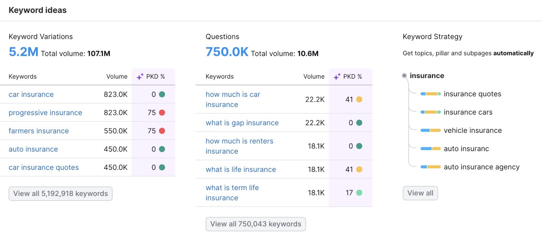
Task: Click the auto insuranc intent color bar
Action: pos(431,149)
